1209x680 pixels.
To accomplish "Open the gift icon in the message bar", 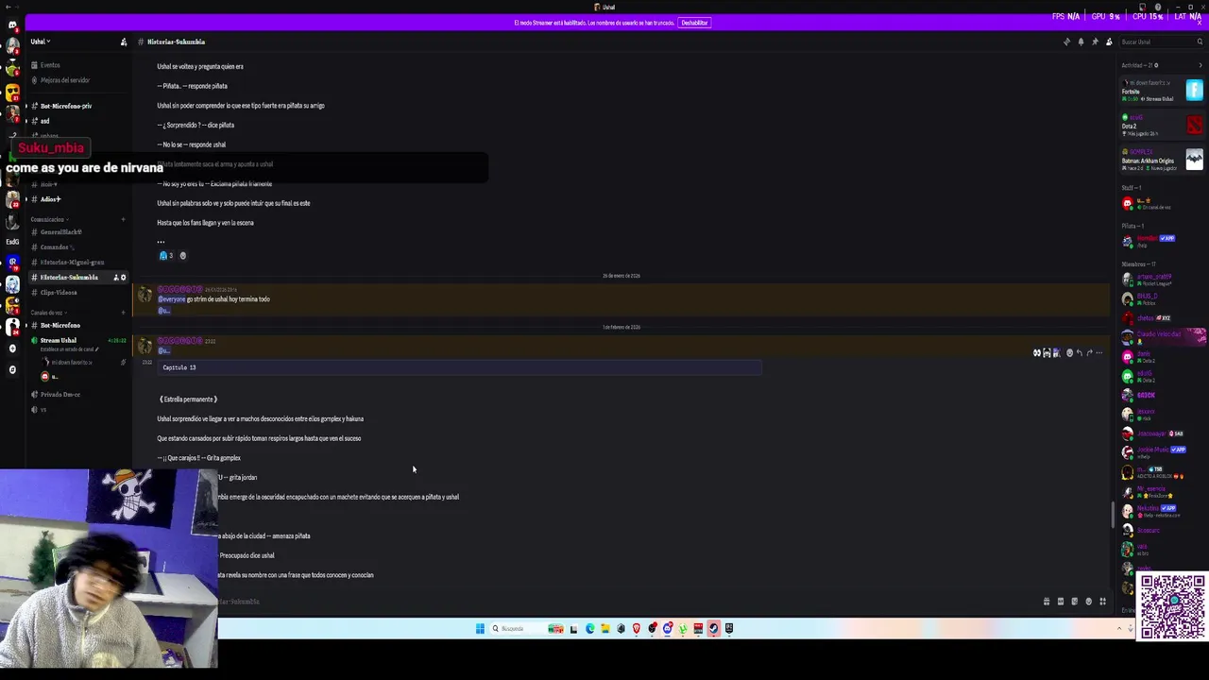I will tap(1047, 602).
